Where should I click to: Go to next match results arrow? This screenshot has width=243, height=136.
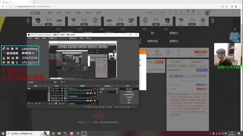click(212, 21)
